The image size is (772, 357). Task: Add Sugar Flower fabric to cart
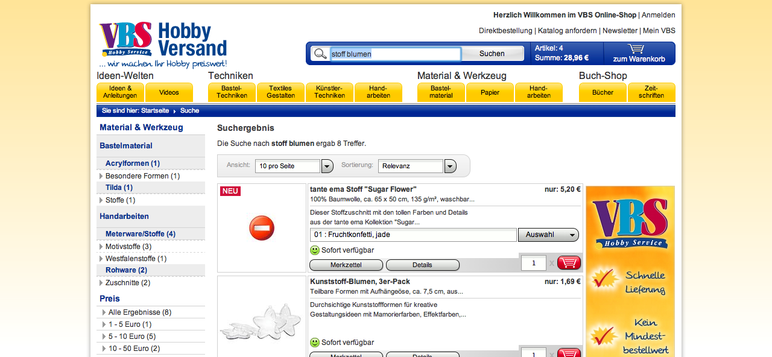pyautogui.click(x=569, y=263)
